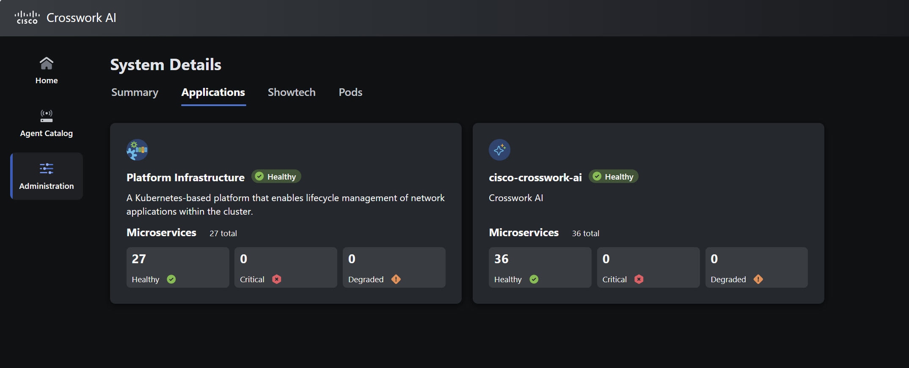The image size is (909, 368).
Task: Click Platform Infrastructure Degraded count of 0
Action: 352,259
